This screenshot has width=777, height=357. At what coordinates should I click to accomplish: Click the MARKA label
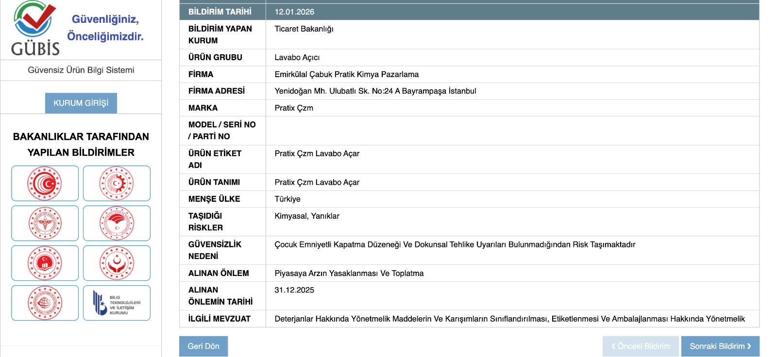coord(203,108)
